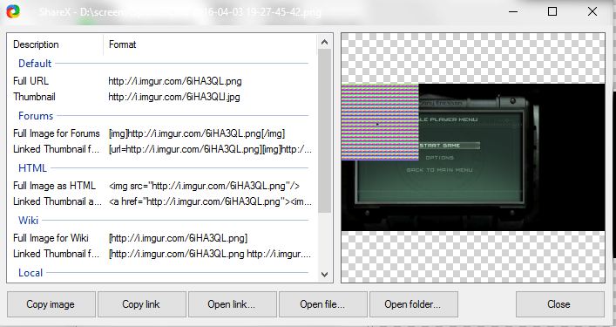Minimize the ShareX window

[512, 11]
